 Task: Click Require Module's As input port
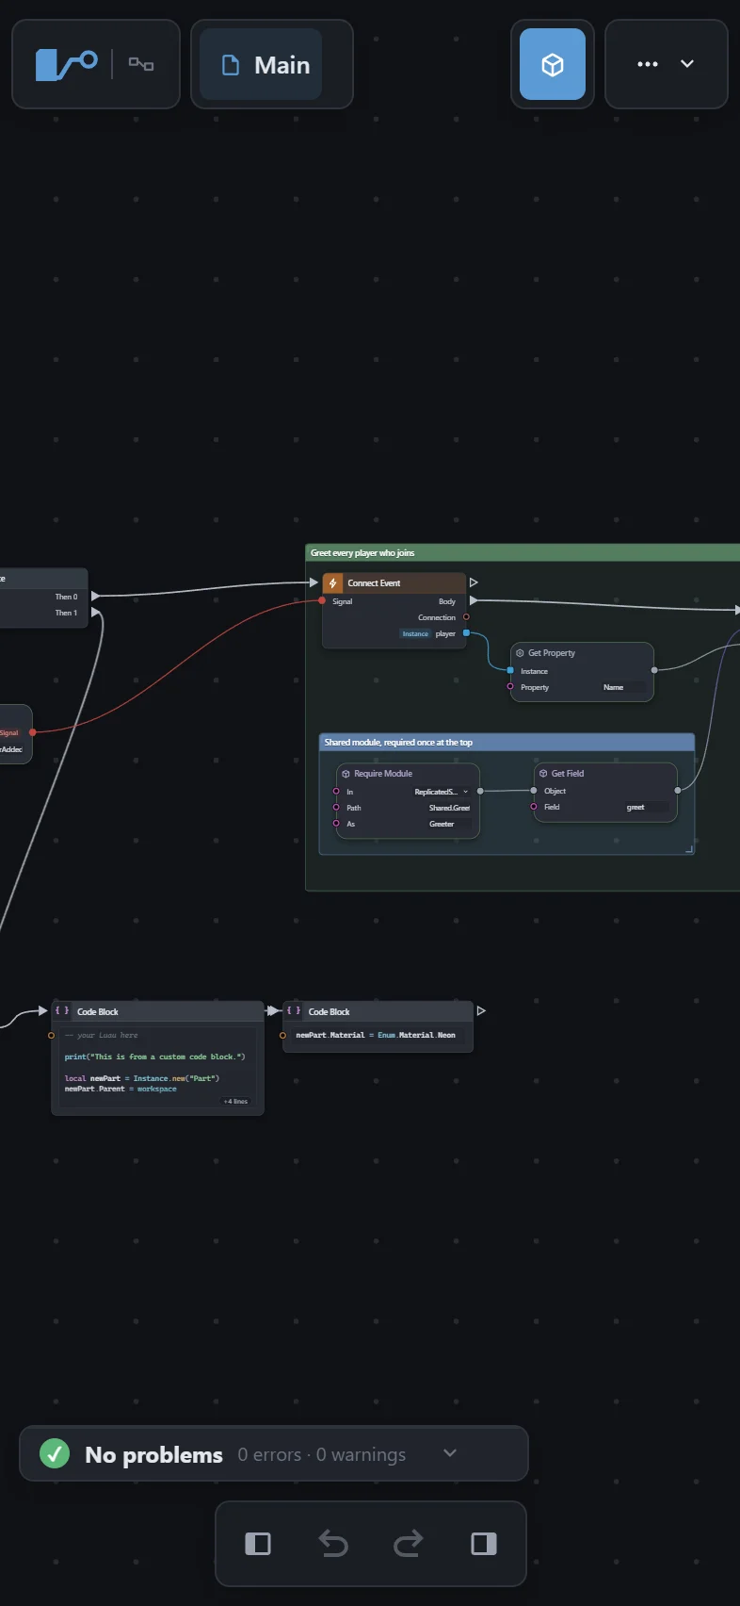pyautogui.click(x=336, y=823)
